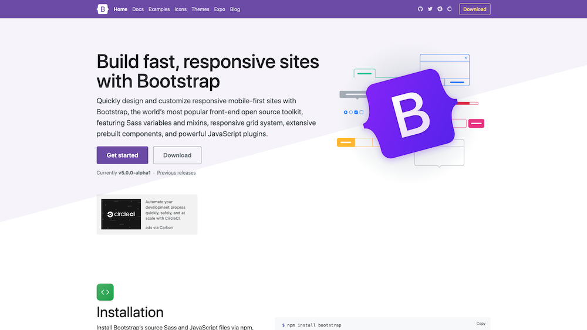The height and width of the screenshot is (330, 587).
Task: Go to the Home nav item
Action: tap(120, 9)
